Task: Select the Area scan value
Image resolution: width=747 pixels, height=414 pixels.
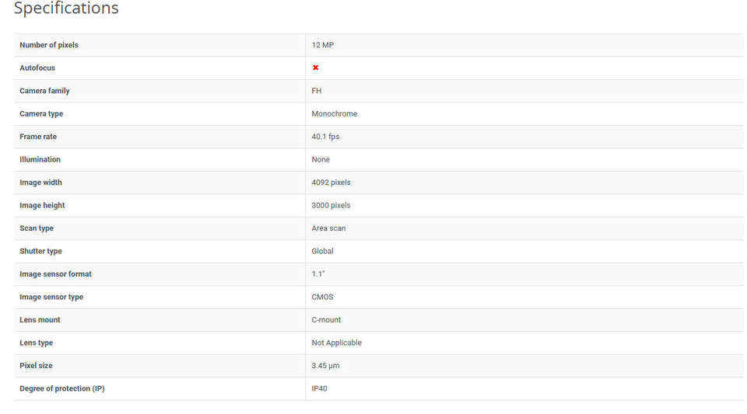Action: (x=328, y=228)
